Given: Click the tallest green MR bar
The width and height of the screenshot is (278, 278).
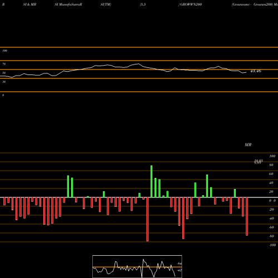Looking at the screenshot, I should [151, 181].
